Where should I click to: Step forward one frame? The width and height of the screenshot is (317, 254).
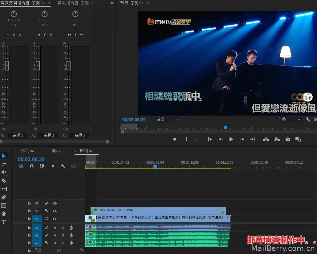coord(242,139)
